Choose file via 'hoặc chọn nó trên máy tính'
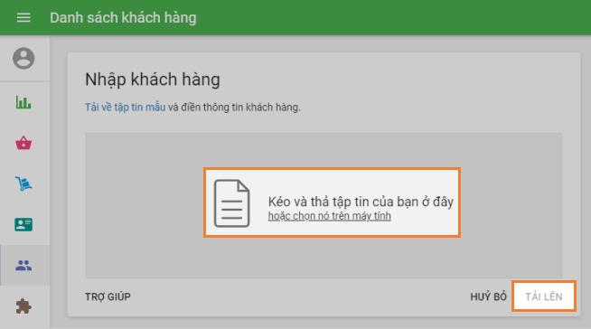 [330, 216]
